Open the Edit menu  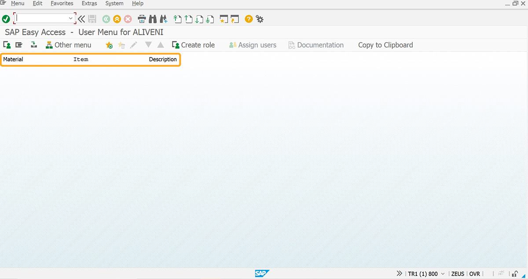37,4
